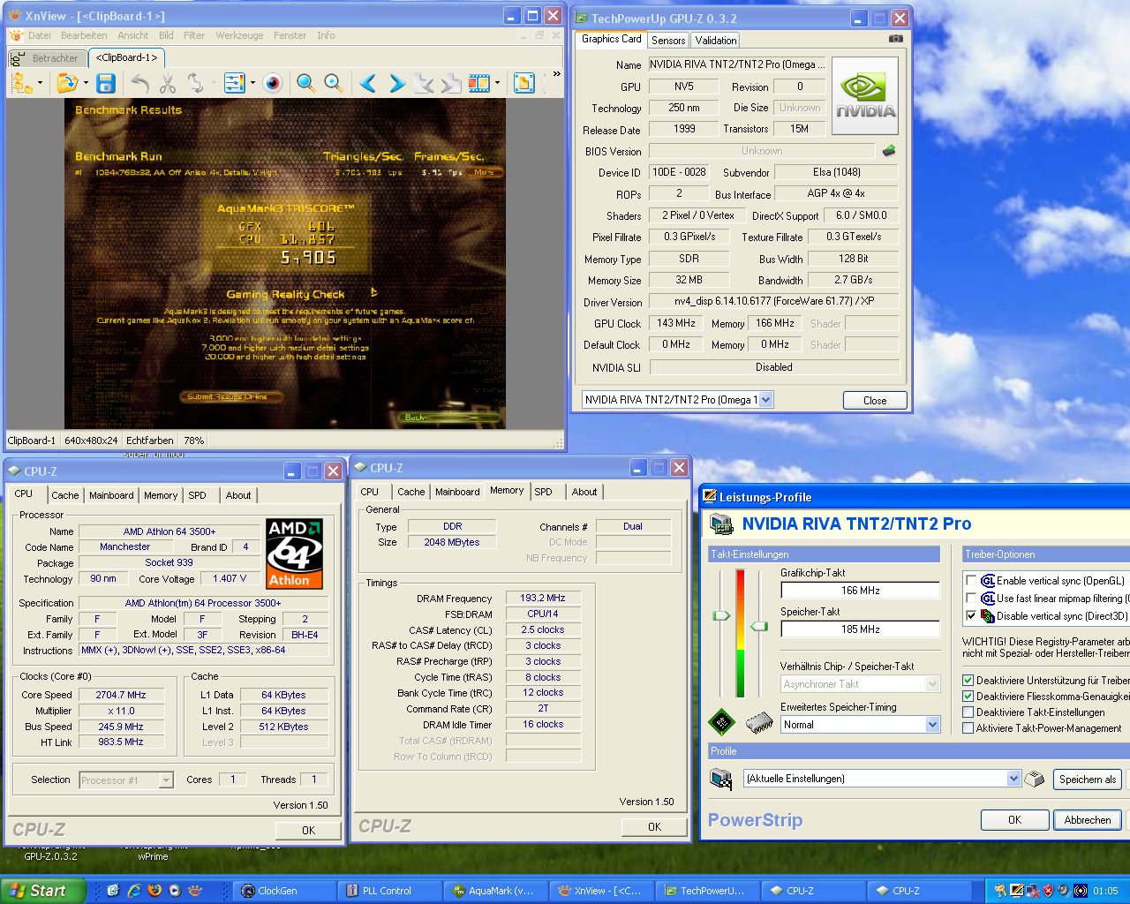
Task: Go to previous image with blue left arrow
Action: click(x=368, y=83)
